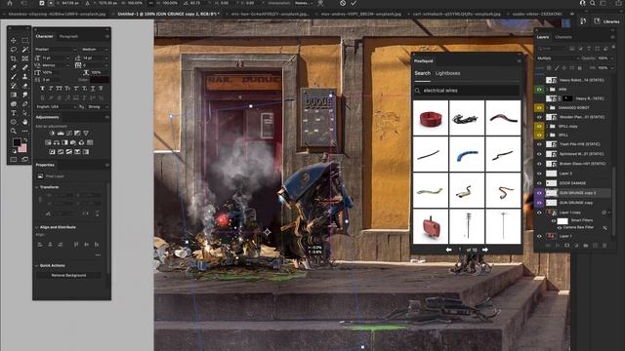Select the Gradient tool

point(14,95)
